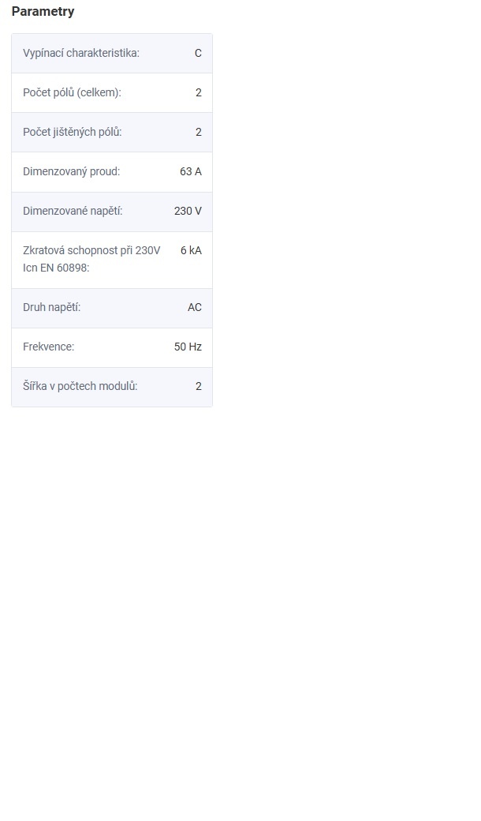481x821 pixels.
Task: Click the Parametry heading
Action: tap(43, 12)
